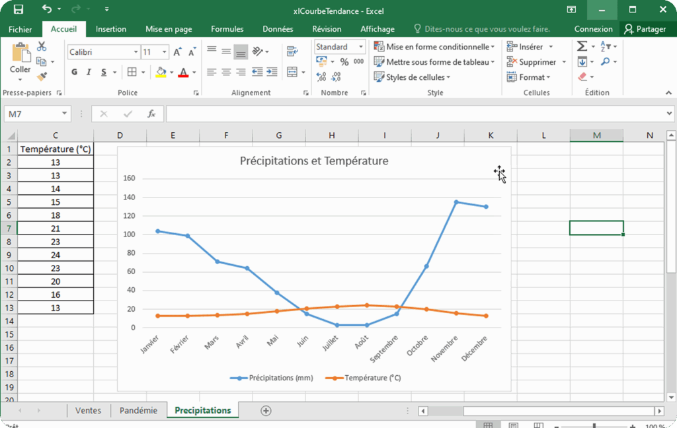Center text horizontally
The image size is (677, 428).
click(x=226, y=72)
